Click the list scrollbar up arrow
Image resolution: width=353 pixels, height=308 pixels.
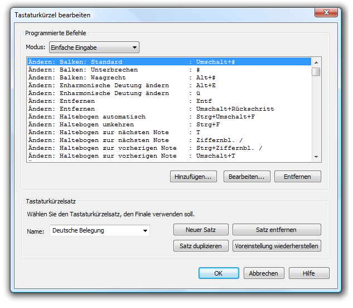point(316,63)
